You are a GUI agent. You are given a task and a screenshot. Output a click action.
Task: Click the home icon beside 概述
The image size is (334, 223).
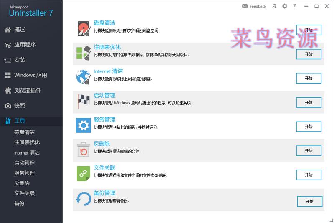pyautogui.click(x=8, y=30)
